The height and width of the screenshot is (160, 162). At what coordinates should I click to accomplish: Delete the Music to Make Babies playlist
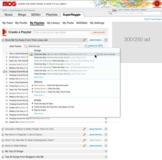[x=106, y=146]
